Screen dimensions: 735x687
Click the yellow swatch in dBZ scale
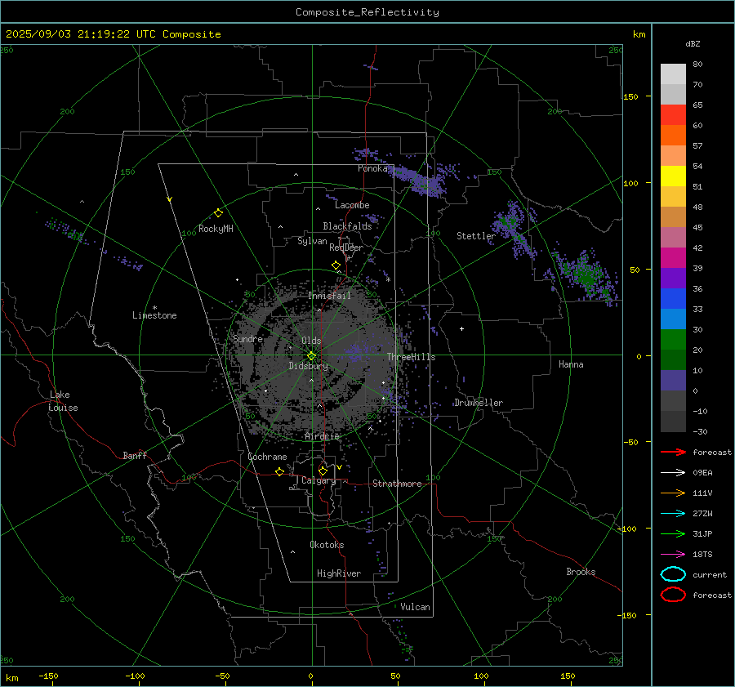[x=673, y=176]
